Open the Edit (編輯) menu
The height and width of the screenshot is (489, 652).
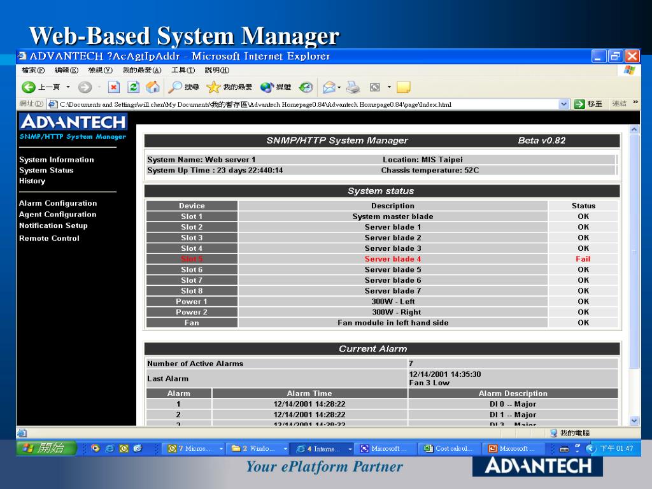66,70
